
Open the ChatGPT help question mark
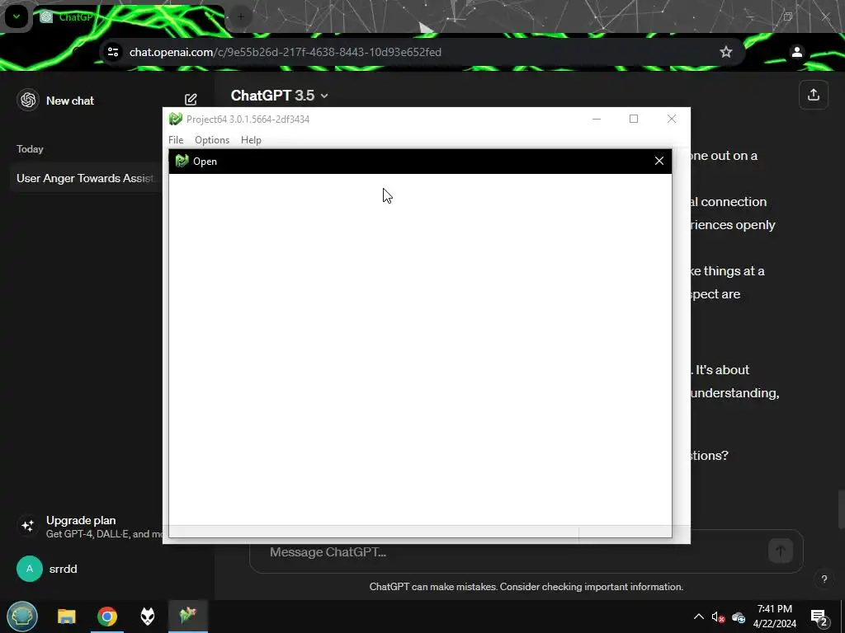(x=824, y=579)
